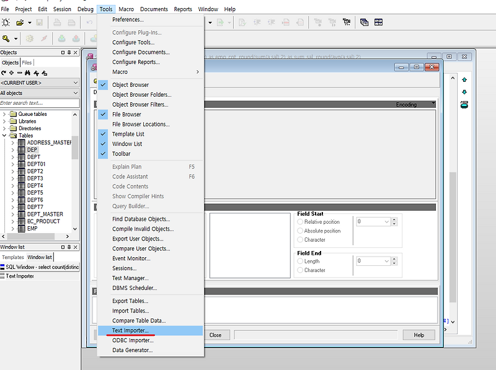Open the CURRENT USER dropdown
The width and height of the screenshot is (496, 370).
click(76, 82)
